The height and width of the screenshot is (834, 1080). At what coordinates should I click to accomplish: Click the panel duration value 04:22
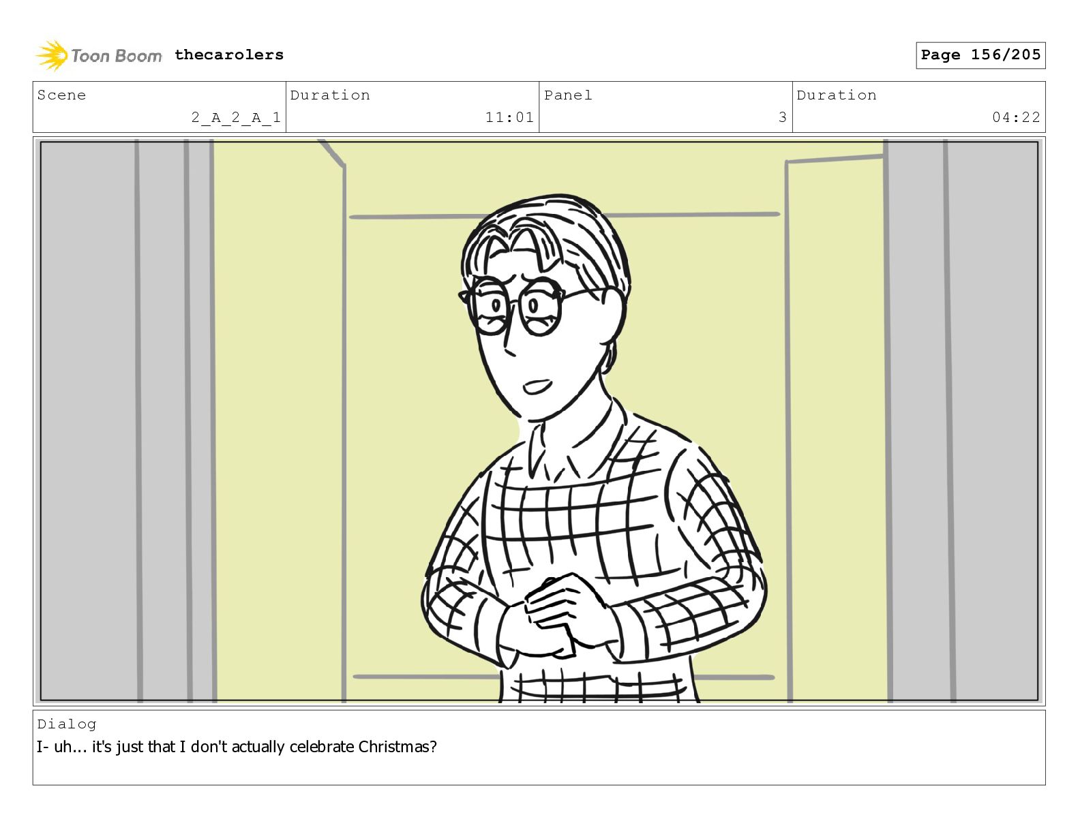[1017, 117]
